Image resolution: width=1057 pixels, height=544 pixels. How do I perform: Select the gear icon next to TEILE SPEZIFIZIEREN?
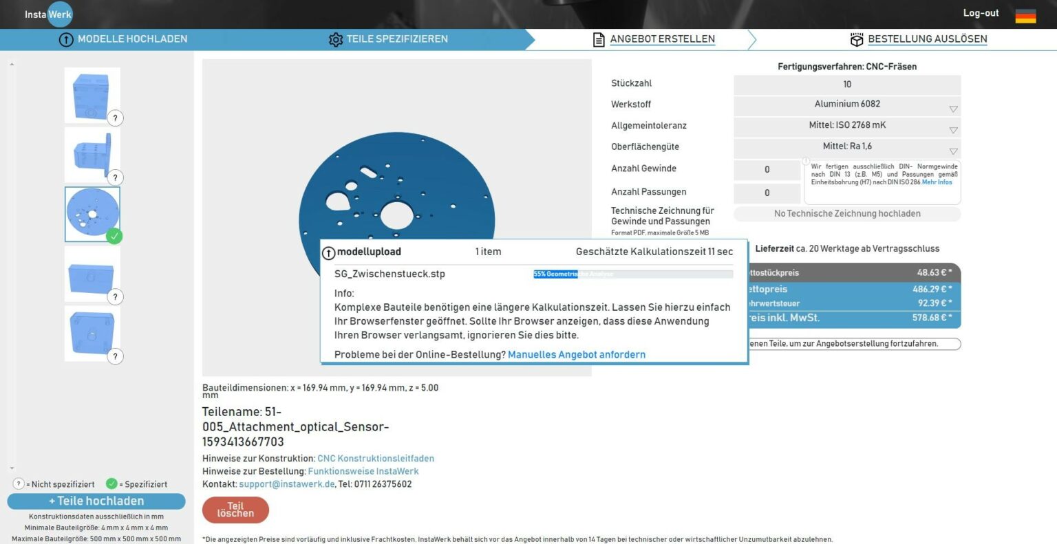337,39
